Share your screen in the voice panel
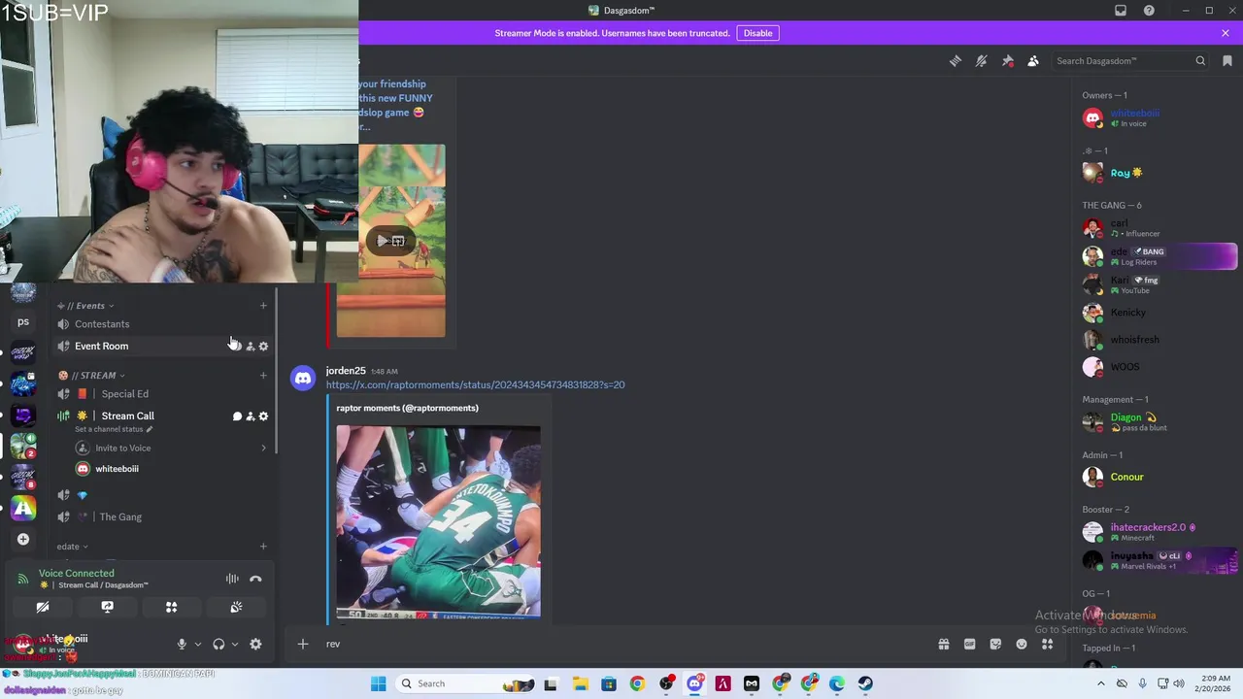The image size is (1243, 699). click(x=107, y=607)
